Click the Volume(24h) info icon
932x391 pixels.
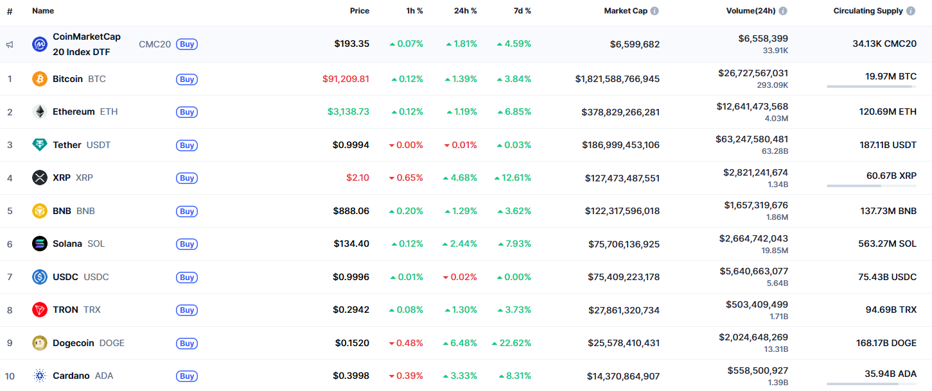coord(783,11)
